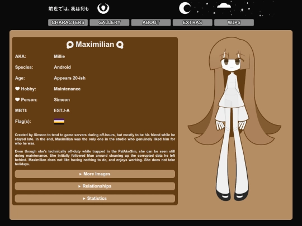The width and height of the screenshot is (302, 226).
Task: Expand the More Images section
Action: 95,174
